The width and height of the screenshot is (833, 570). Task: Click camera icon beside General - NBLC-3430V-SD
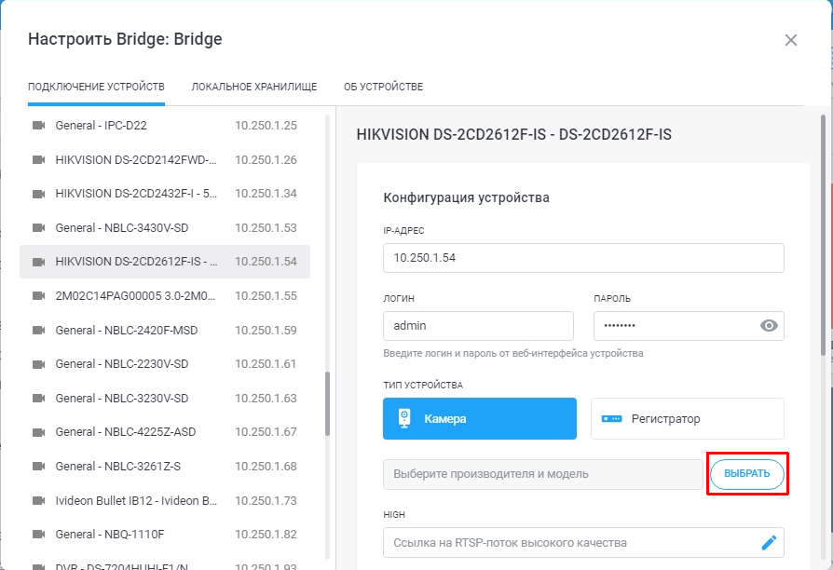pyautogui.click(x=39, y=228)
